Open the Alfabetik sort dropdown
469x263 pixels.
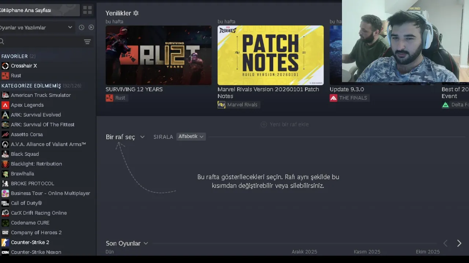click(x=191, y=137)
